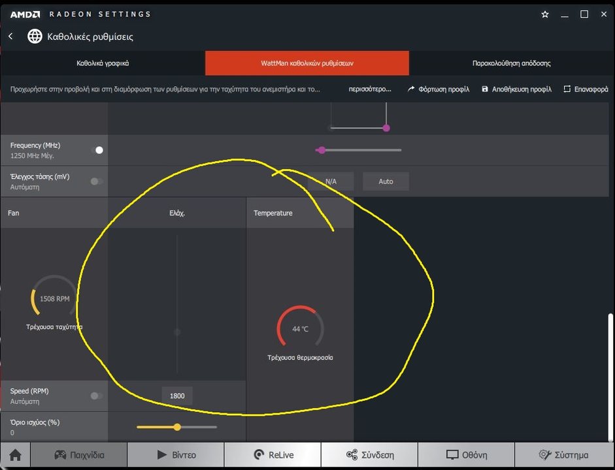The image size is (615, 470).
Task: Click the Ελάχ. column header
Action: (x=177, y=213)
